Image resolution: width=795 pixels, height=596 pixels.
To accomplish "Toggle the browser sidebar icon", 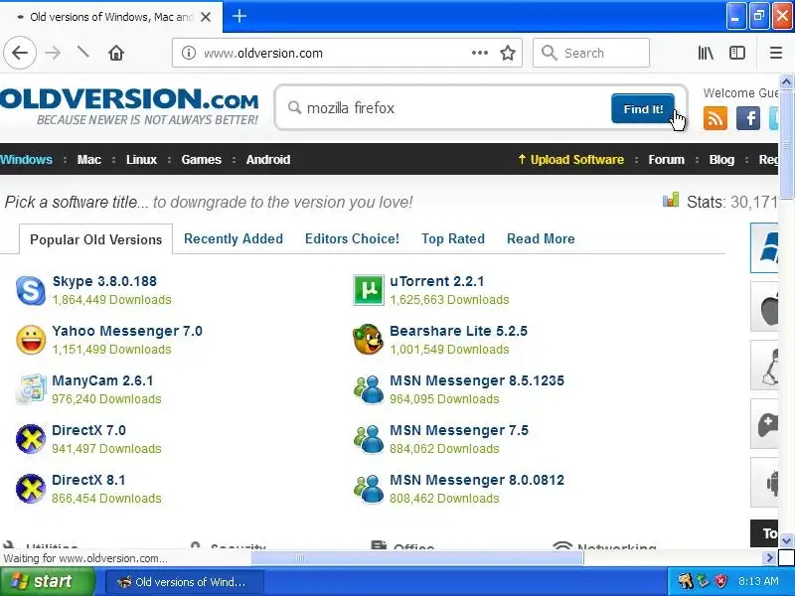I will tap(737, 53).
